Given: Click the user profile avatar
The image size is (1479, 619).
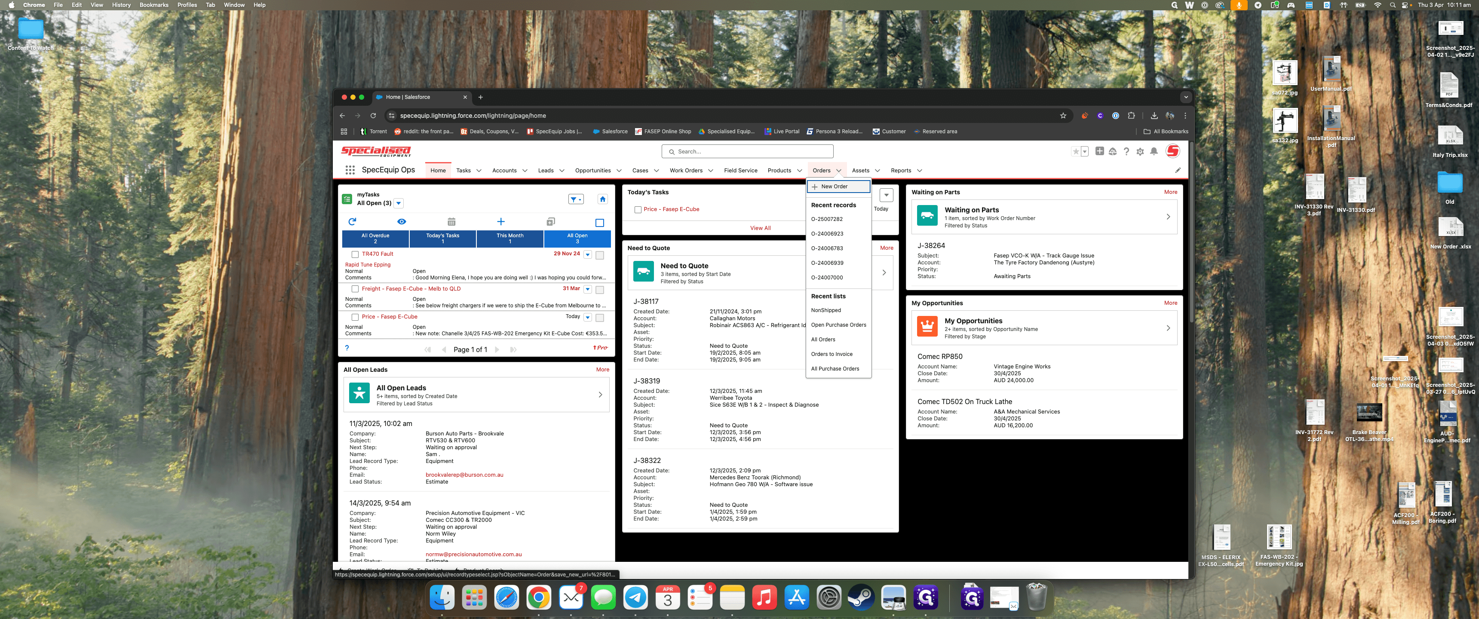Looking at the screenshot, I should (1173, 151).
